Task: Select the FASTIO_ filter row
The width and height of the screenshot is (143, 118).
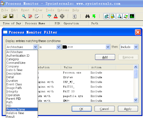Action: pyautogui.click(x=86, y=87)
